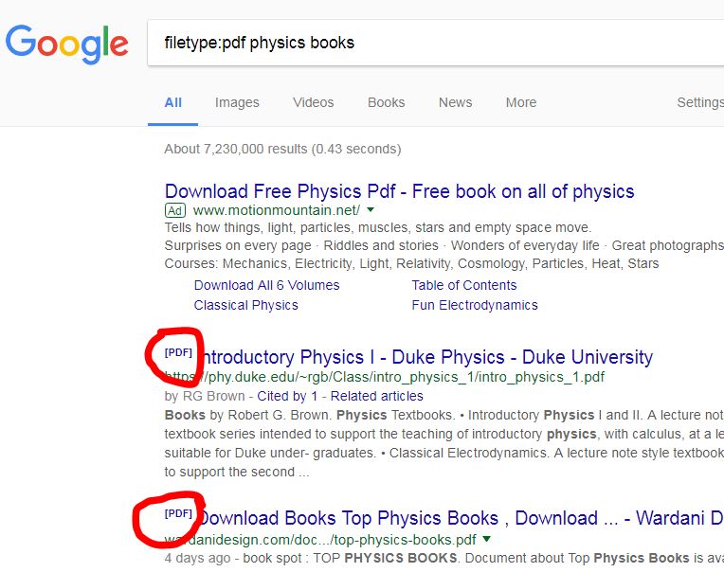Open the Table of Contents sitelink
This screenshot has height=572, width=724.
click(464, 285)
